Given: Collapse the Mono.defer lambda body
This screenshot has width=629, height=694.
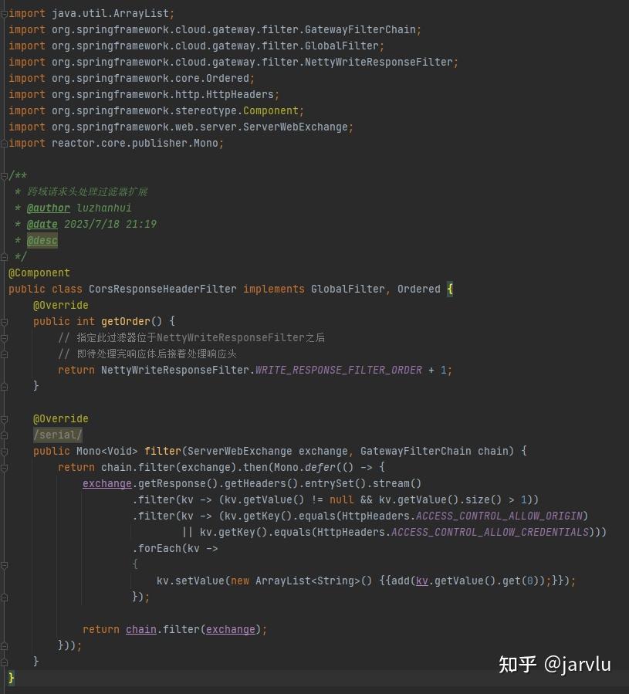Looking at the screenshot, I should point(3,467).
